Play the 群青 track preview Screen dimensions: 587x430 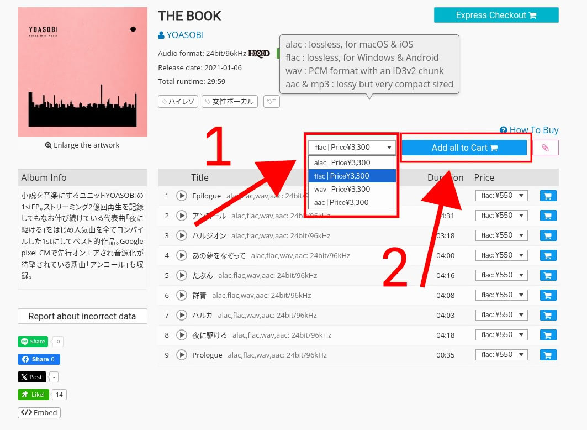(182, 295)
